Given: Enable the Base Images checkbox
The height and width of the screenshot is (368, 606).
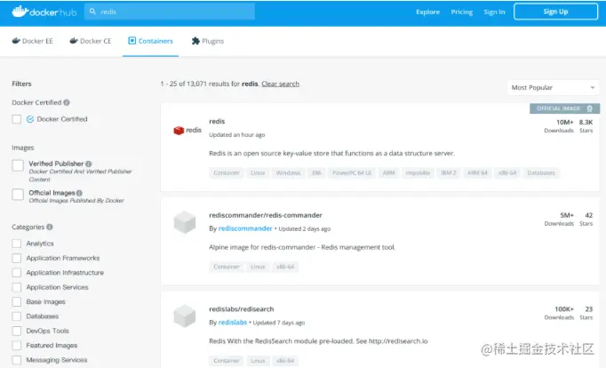Looking at the screenshot, I should tap(17, 302).
